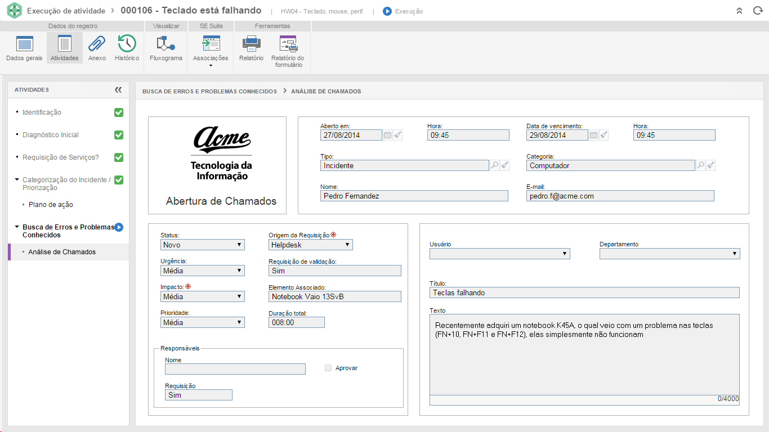Select Plano de ação in activities list
Viewport: 769px width, 432px height.
(x=51, y=205)
